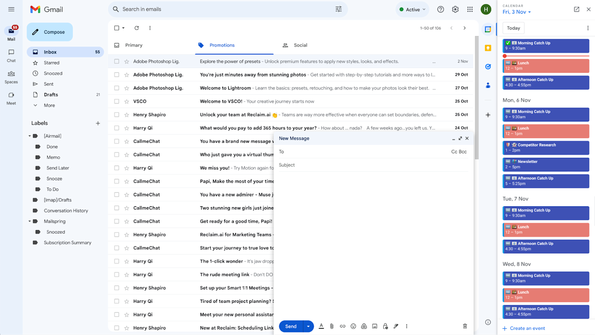595x335 pixels.
Task: Open Spaces from the left rail
Action: pos(11,77)
